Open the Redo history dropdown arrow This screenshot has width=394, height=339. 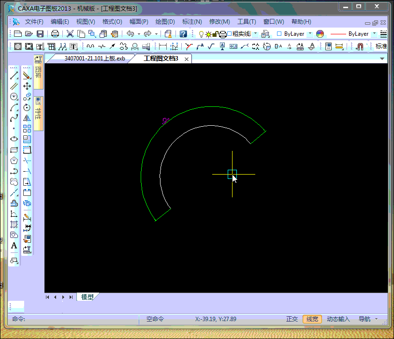(156, 34)
